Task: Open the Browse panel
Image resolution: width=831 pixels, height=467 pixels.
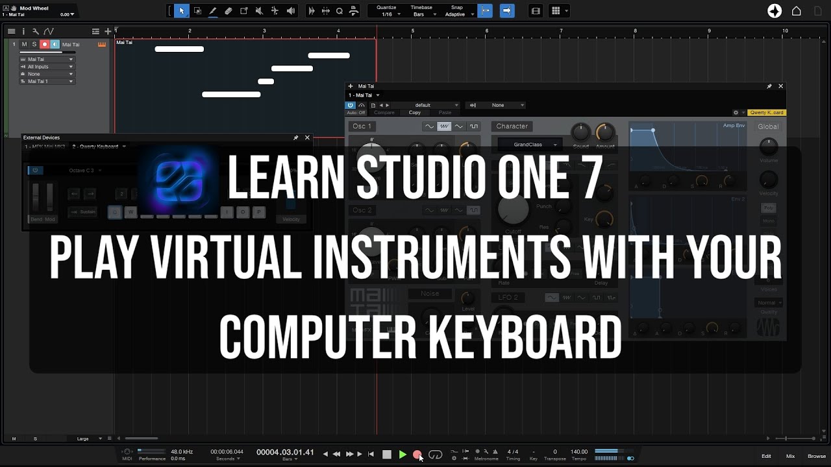Action: click(817, 456)
